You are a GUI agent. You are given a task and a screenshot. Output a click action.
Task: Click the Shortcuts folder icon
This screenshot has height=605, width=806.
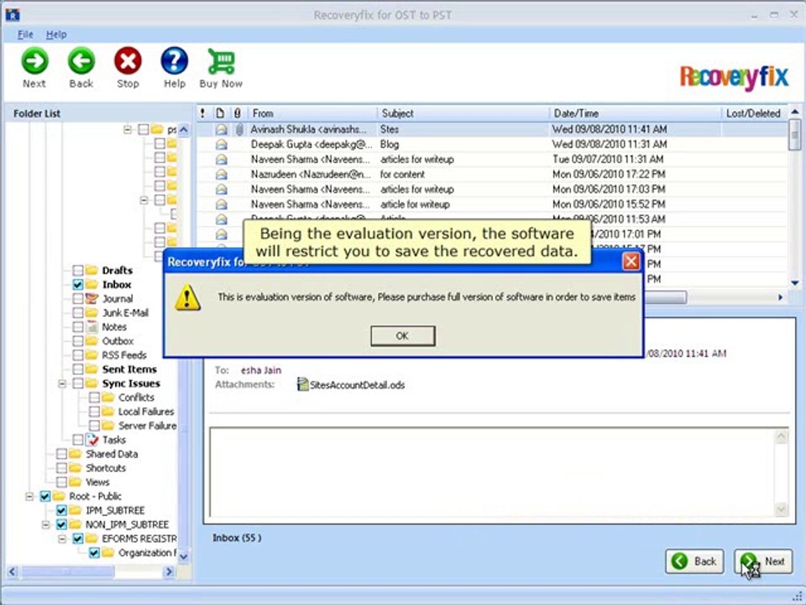click(76, 468)
